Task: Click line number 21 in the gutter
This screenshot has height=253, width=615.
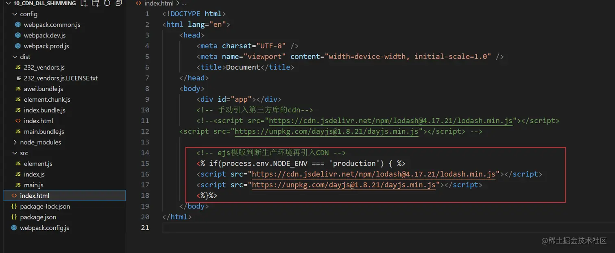Action: (145, 227)
